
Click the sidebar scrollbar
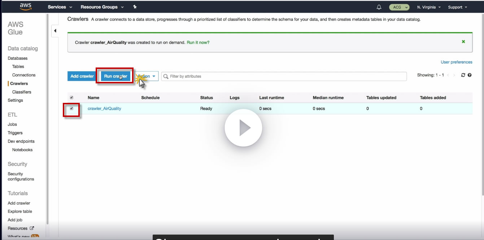pos(47,119)
